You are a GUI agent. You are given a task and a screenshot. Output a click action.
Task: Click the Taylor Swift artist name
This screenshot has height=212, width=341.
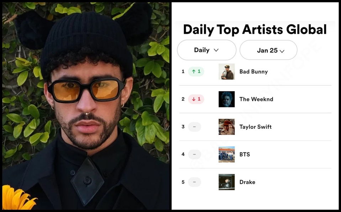click(x=256, y=127)
